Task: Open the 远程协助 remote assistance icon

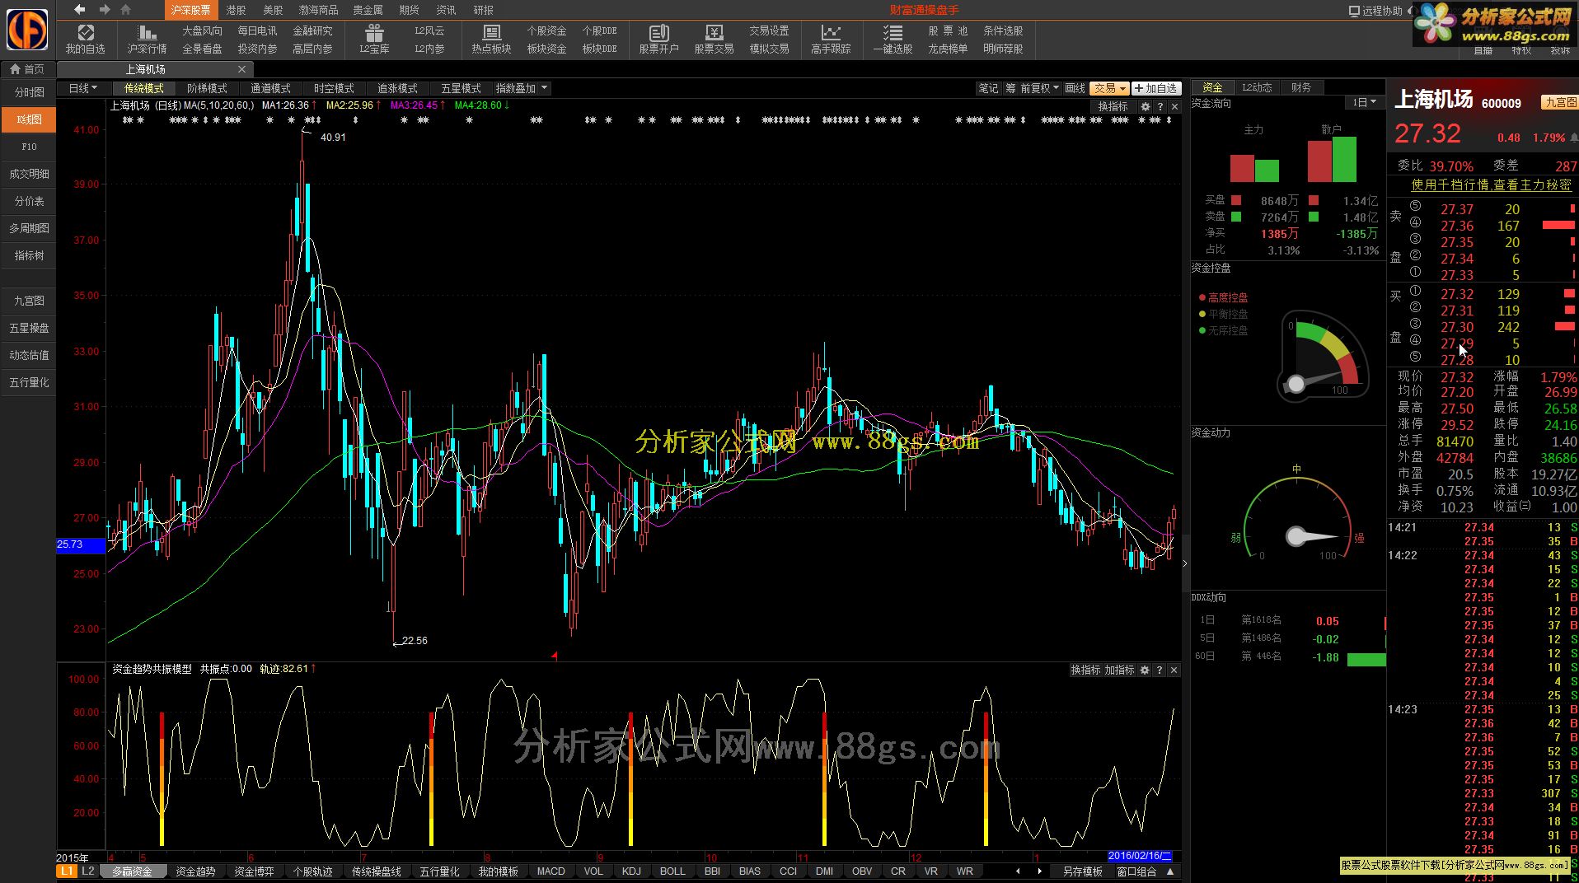Action: click(x=1375, y=11)
